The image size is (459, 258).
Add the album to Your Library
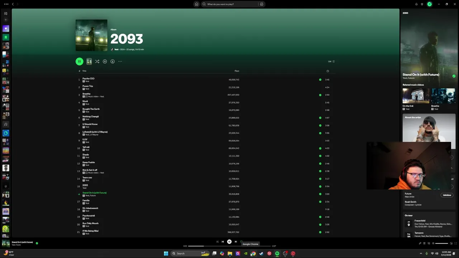point(105,61)
